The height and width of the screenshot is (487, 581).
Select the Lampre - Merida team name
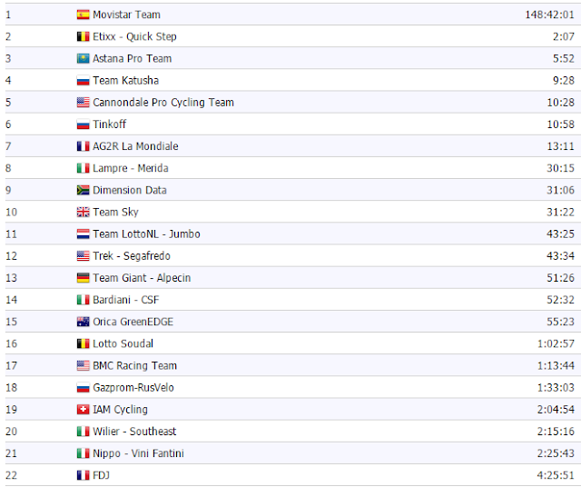(131, 168)
